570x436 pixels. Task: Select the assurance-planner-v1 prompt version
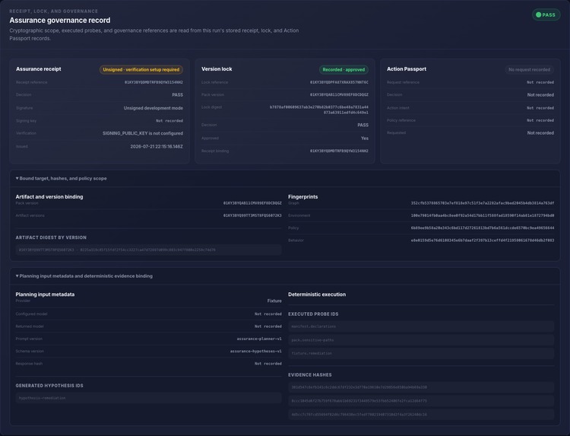259,339
